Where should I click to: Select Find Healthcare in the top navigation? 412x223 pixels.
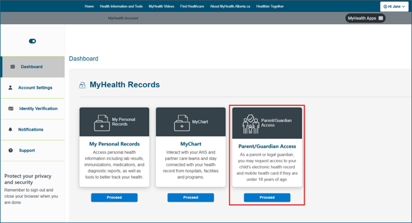click(191, 6)
